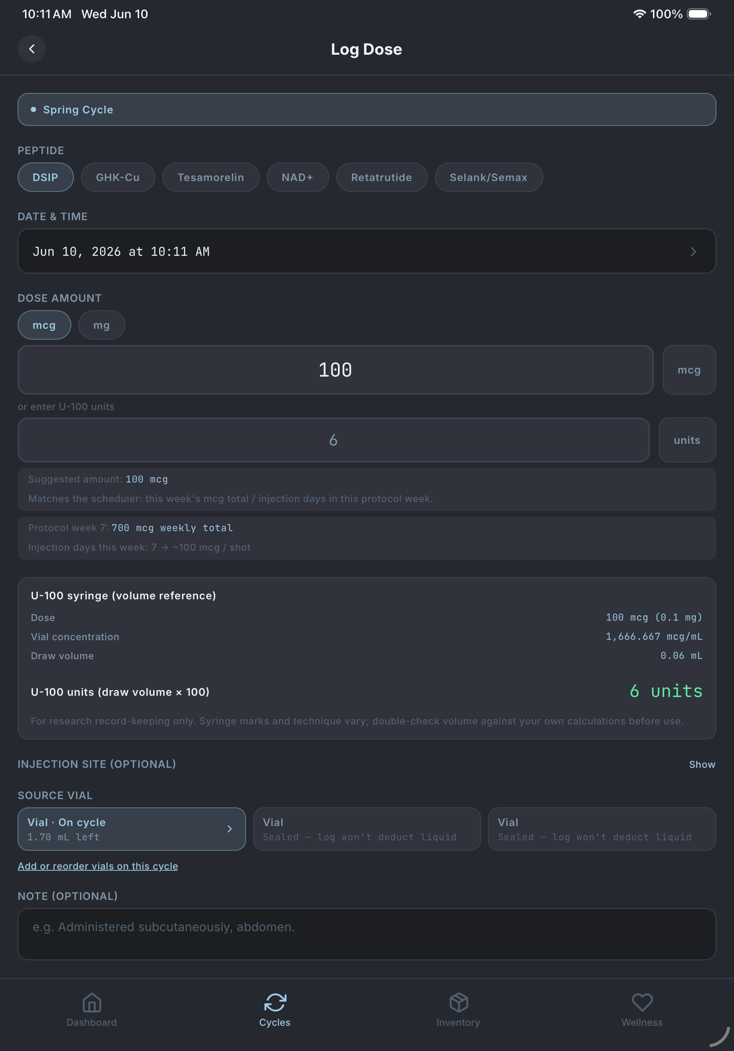Image resolution: width=734 pixels, height=1051 pixels.
Task: Tap the 1,666.667 mcg/mL concentration value
Action: pyautogui.click(x=654, y=637)
